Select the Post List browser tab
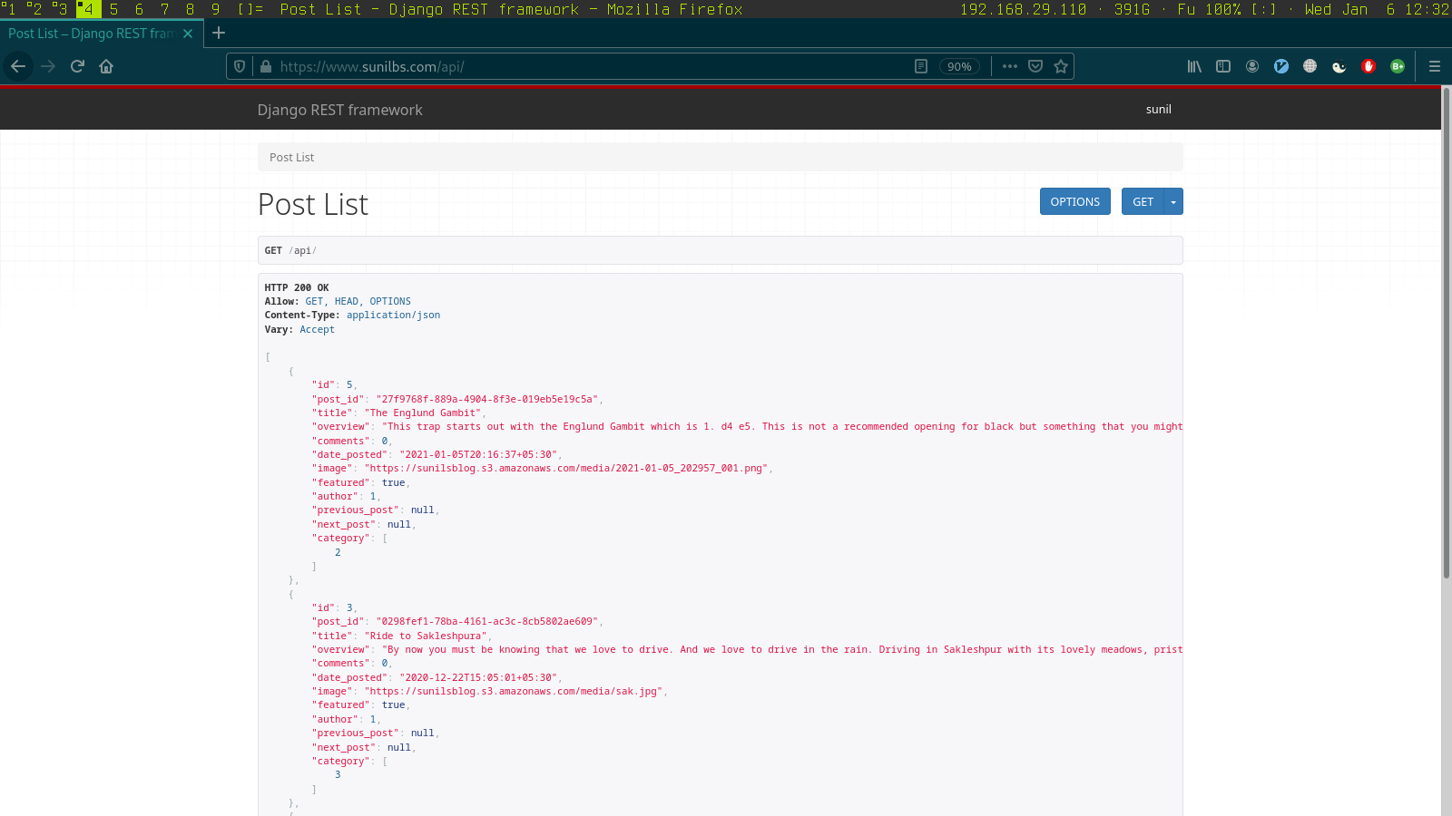Image resolution: width=1452 pixels, height=816 pixels. coord(91,34)
